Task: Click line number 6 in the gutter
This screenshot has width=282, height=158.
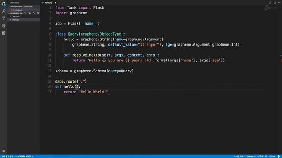Action: [x=50, y=34]
